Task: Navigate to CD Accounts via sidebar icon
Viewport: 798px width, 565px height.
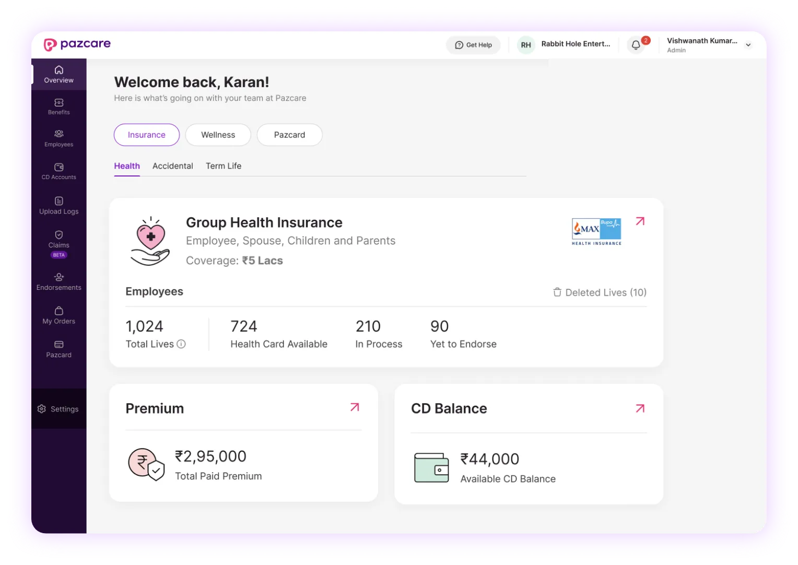Action: tap(58, 171)
